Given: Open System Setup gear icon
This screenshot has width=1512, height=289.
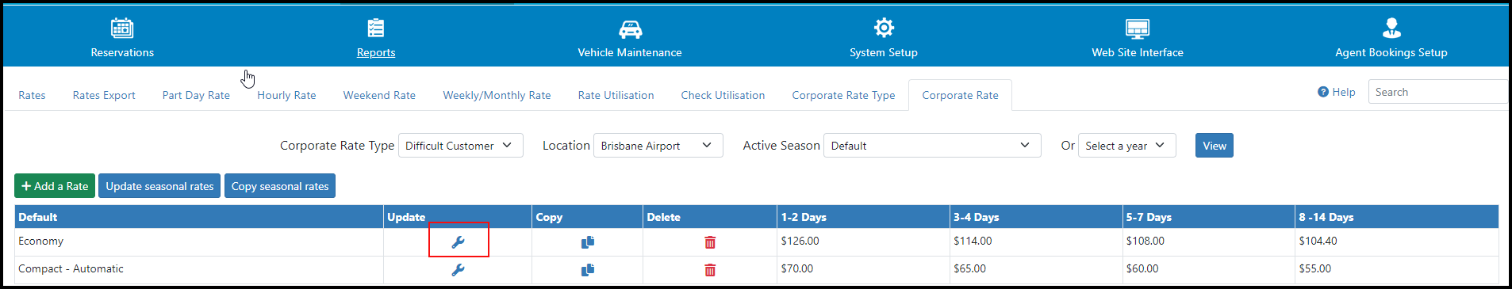Looking at the screenshot, I should pos(884,28).
